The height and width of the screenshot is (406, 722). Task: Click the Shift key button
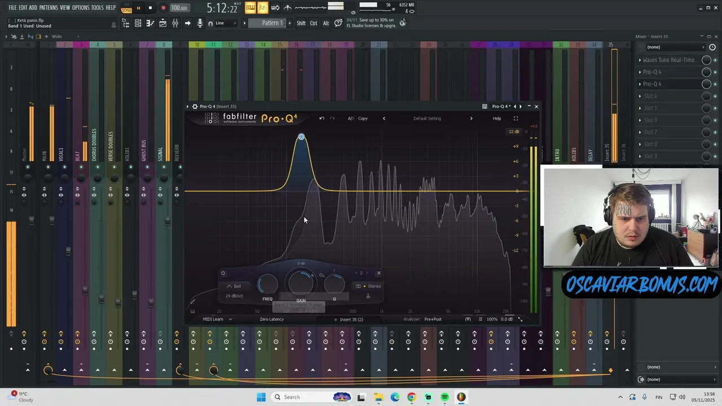[x=301, y=23]
